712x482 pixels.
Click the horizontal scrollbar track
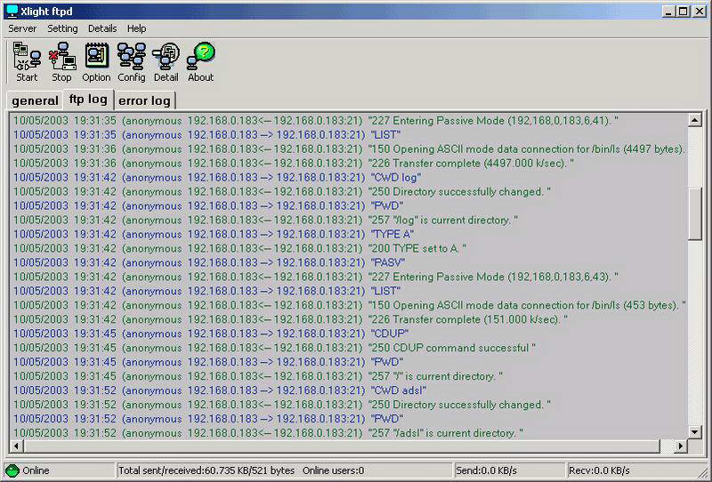click(667, 446)
